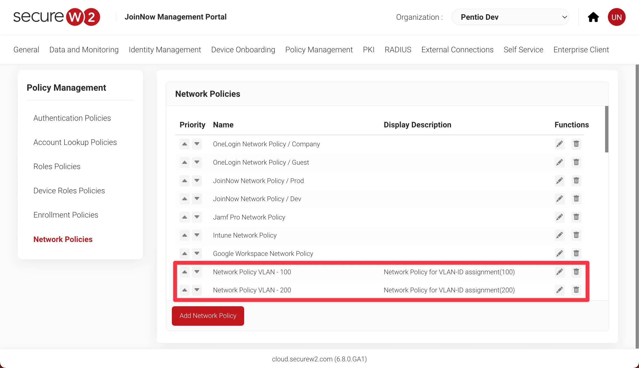Click the home icon in header

[593, 17]
